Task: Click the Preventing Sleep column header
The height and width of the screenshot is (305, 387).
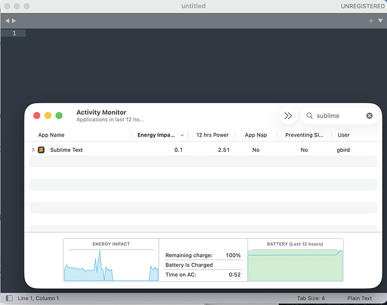Action: [x=304, y=135]
